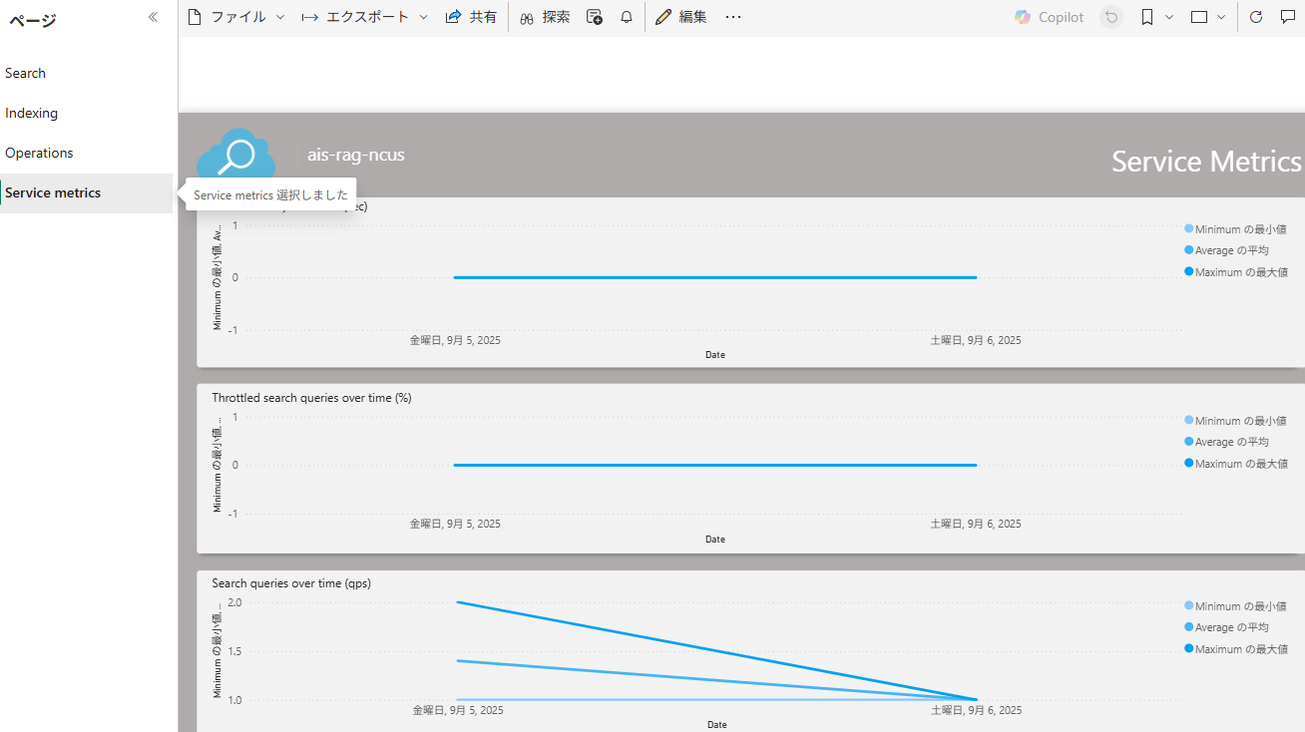Select Minimum の最小値 in qps chart legend

point(1235,606)
